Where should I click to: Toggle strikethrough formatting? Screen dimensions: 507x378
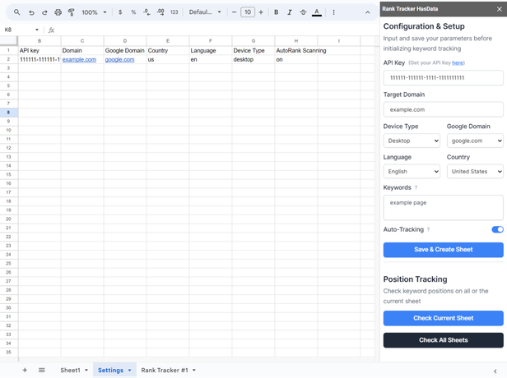pos(303,12)
